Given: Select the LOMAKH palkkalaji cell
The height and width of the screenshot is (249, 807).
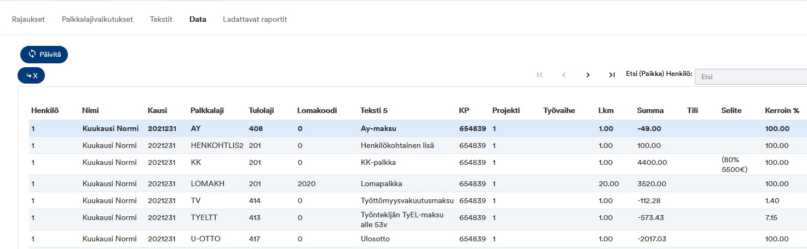Looking at the screenshot, I should click(207, 183).
